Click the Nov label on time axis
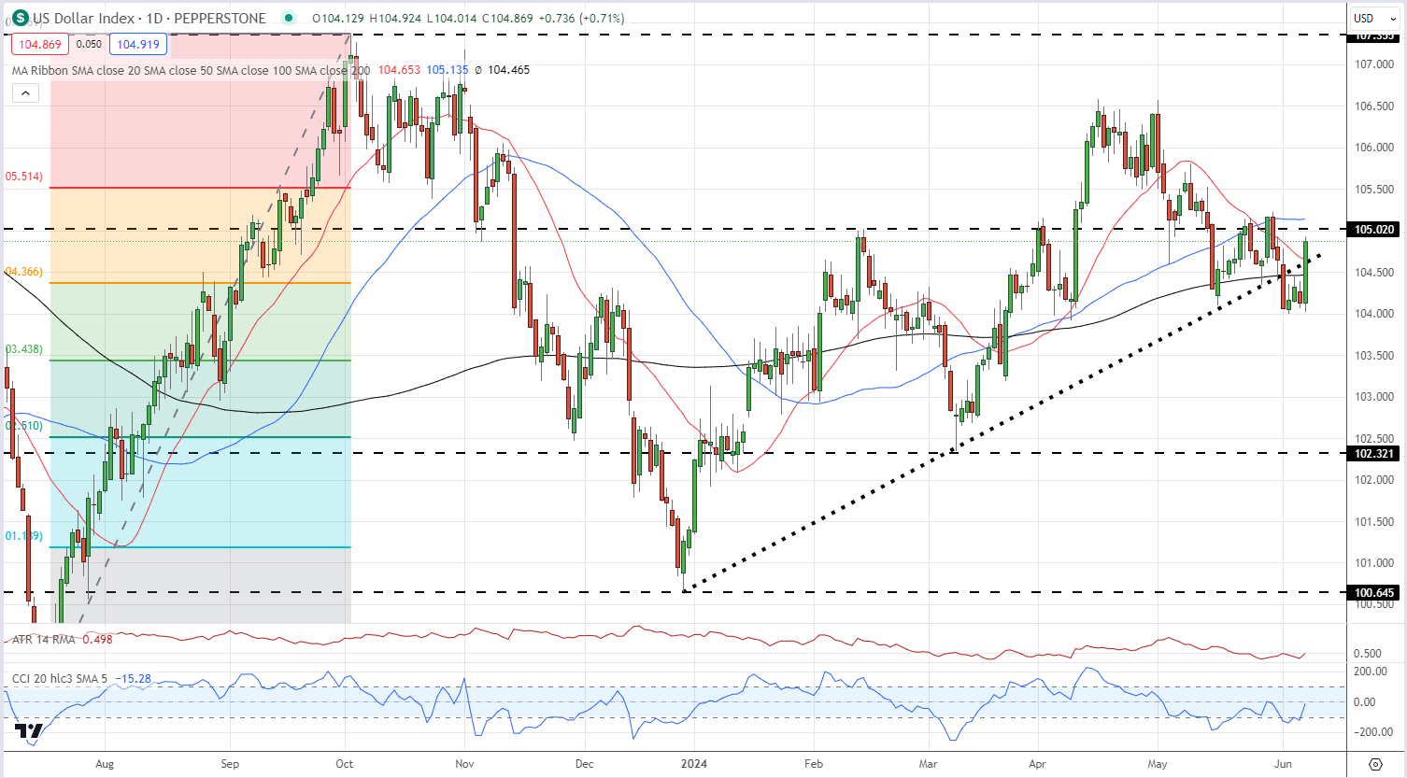Image resolution: width=1407 pixels, height=778 pixels. click(x=464, y=763)
